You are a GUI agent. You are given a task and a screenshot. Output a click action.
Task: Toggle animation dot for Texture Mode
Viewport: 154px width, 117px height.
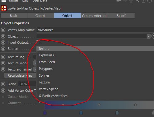tap(3, 63)
